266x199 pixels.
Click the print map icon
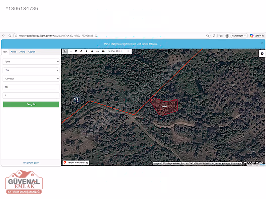103,51
